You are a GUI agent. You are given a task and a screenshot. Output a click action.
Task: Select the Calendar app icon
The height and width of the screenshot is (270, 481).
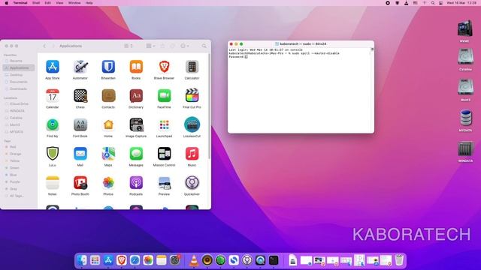[x=53, y=96]
